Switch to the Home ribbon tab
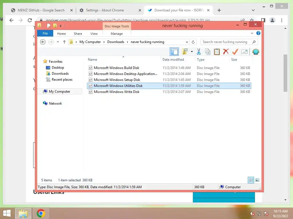The width and height of the screenshot is (293, 219). [62, 34]
